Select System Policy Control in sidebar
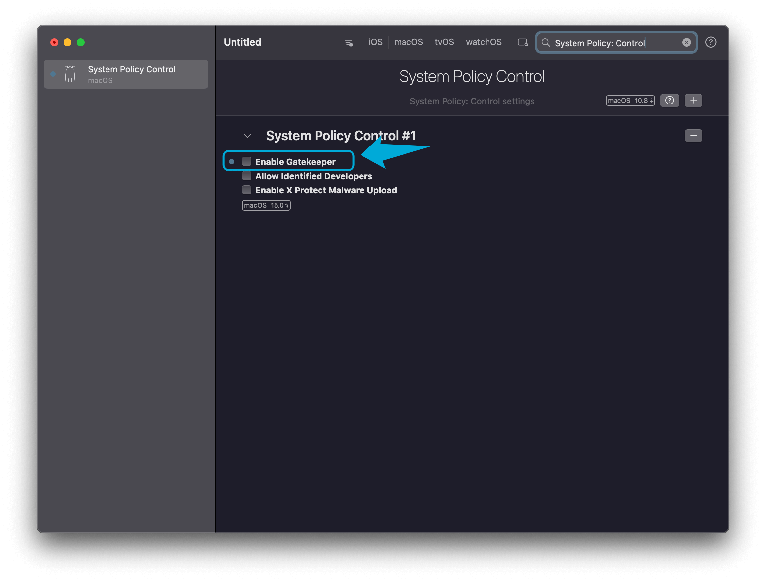766x582 pixels. (x=126, y=74)
